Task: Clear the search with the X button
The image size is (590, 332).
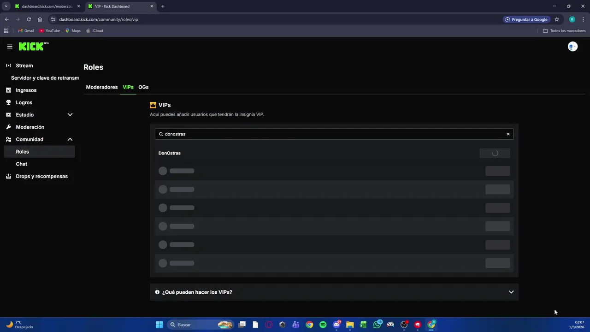Action: click(508, 134)
